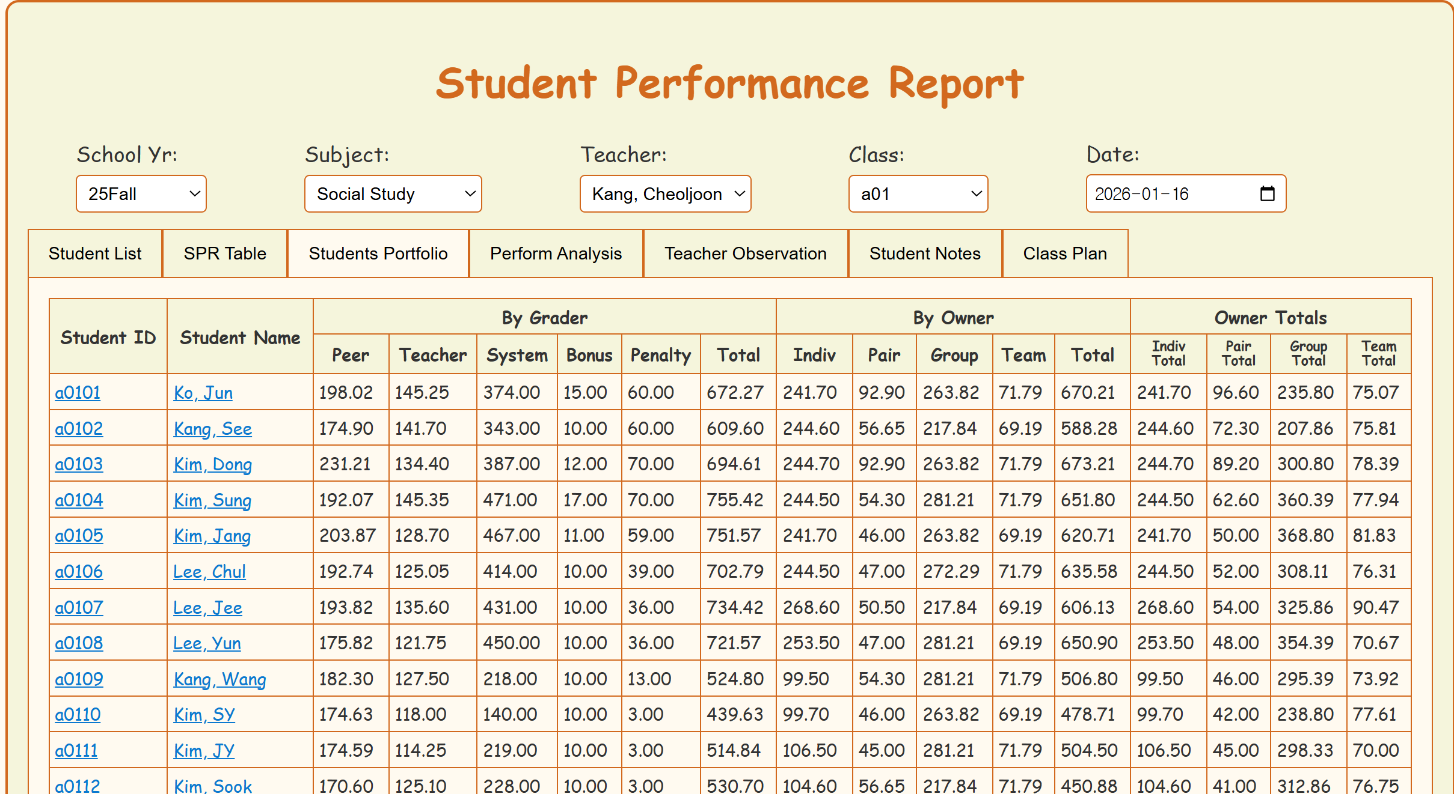
Task: Open the Kang, Wang name link
Action: coord(219,679)
